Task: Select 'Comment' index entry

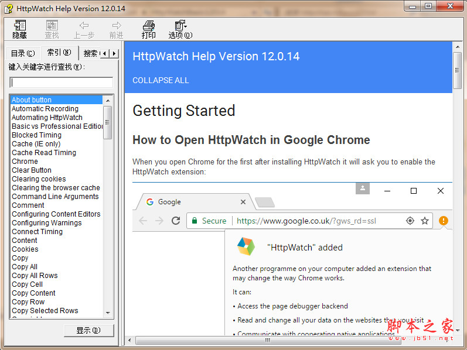Action: [28, 205]
